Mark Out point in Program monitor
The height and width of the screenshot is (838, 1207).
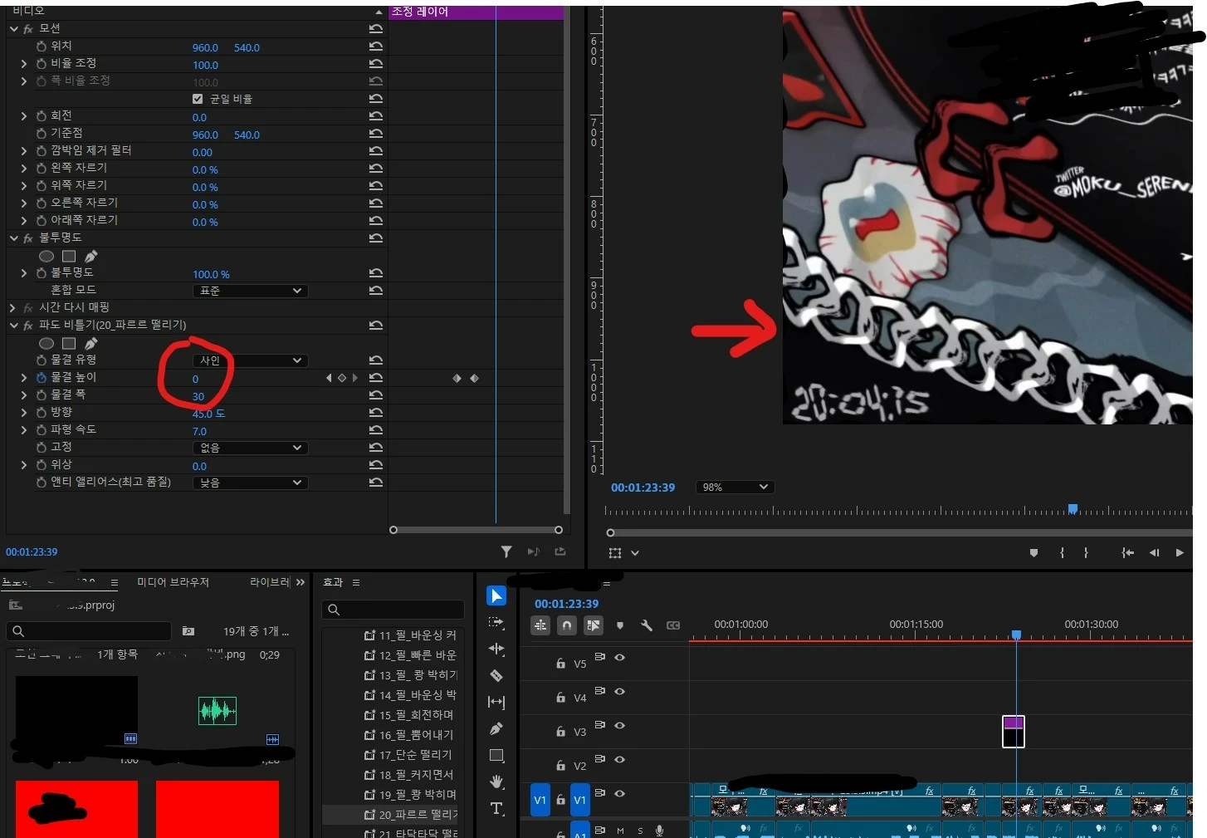[1086, 552]
